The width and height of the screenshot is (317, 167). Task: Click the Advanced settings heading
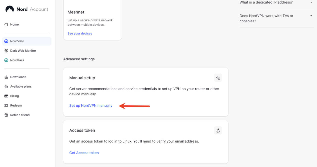(79, 59)
